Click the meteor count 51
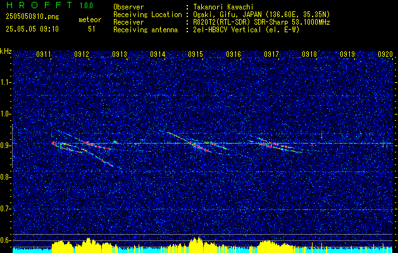 click(92, 29)
